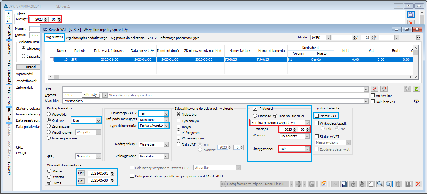Select the Tym samym period radio button
The image size is (427, 194).
point(178,121)
